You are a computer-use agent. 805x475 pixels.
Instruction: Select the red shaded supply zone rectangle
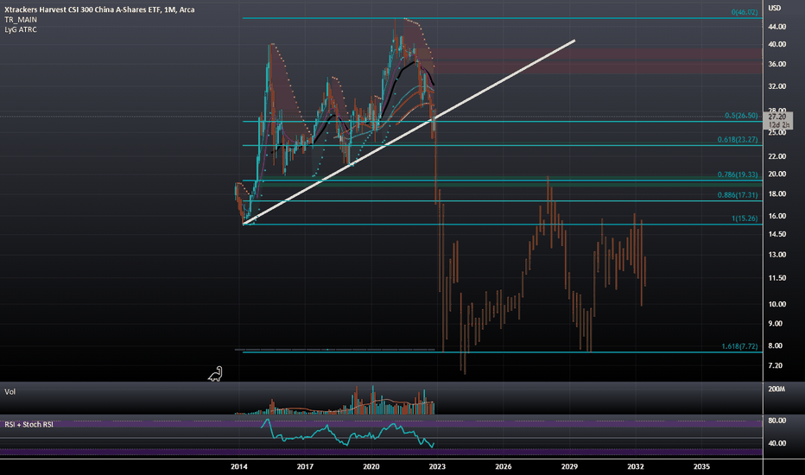click(x=598, y=61)
